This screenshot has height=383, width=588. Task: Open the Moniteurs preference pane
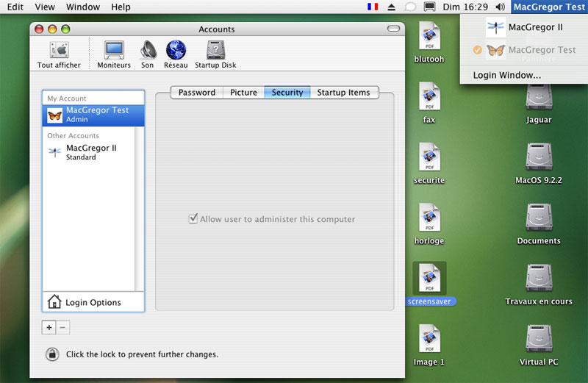point(114,50)
